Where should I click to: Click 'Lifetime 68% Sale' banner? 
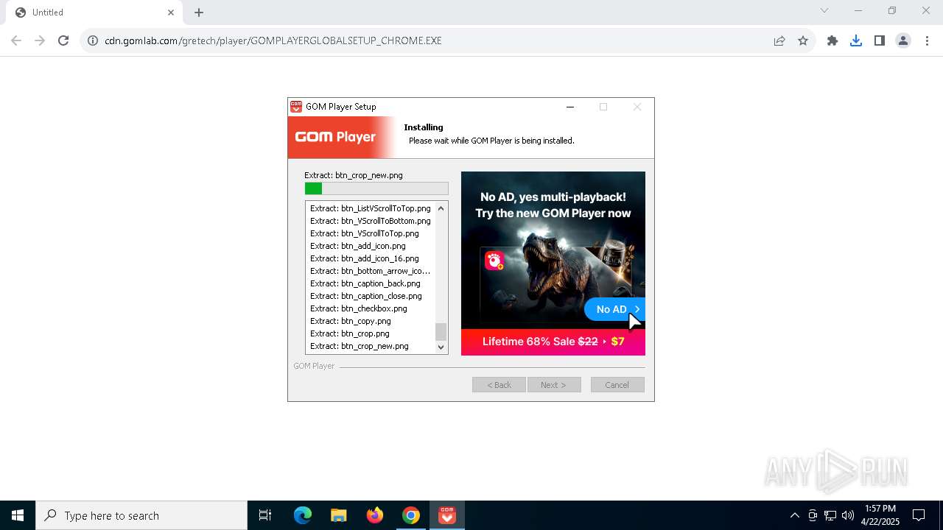coord(553,342)
